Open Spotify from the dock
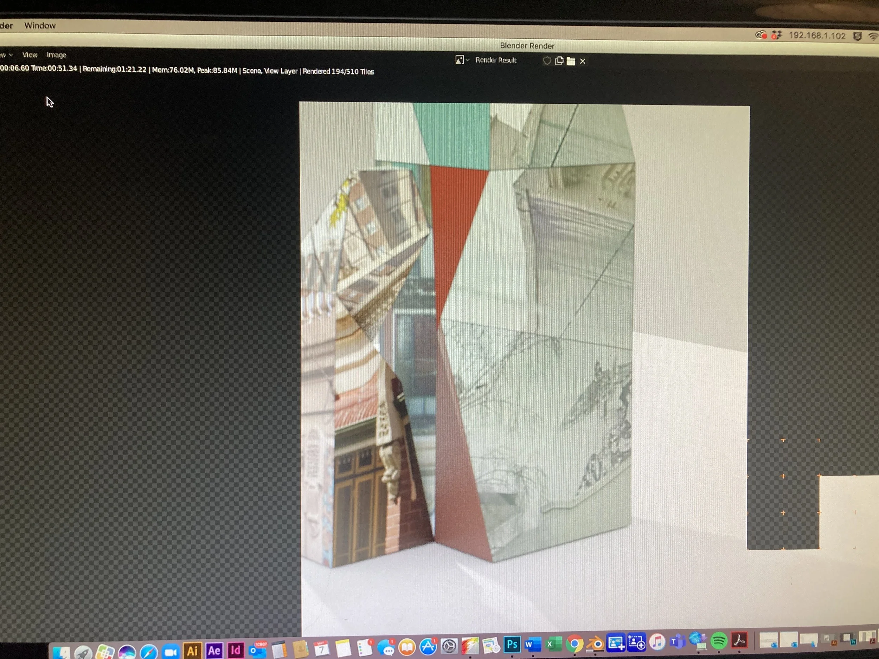This screenshot has width=879, height=659. tap(718, 641)
